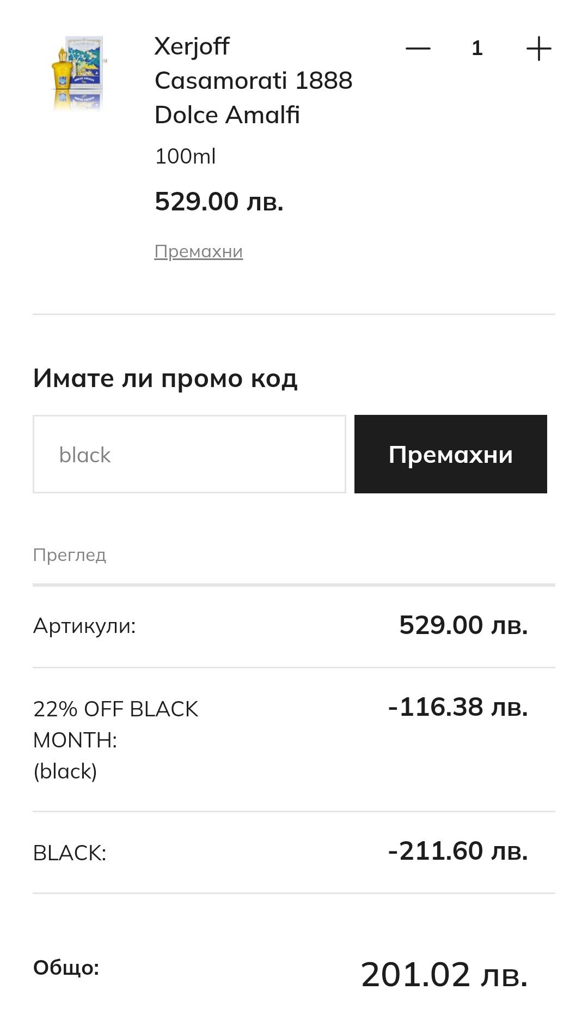Image resolution: width=588 pixels, height=1014 pixels.
Task: Increase quantity with the plus icon
Action: 538,49
